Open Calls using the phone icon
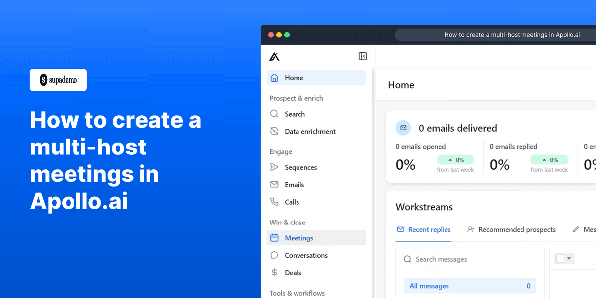The height and width of the screenshot is (298, 596). (274, 202)
